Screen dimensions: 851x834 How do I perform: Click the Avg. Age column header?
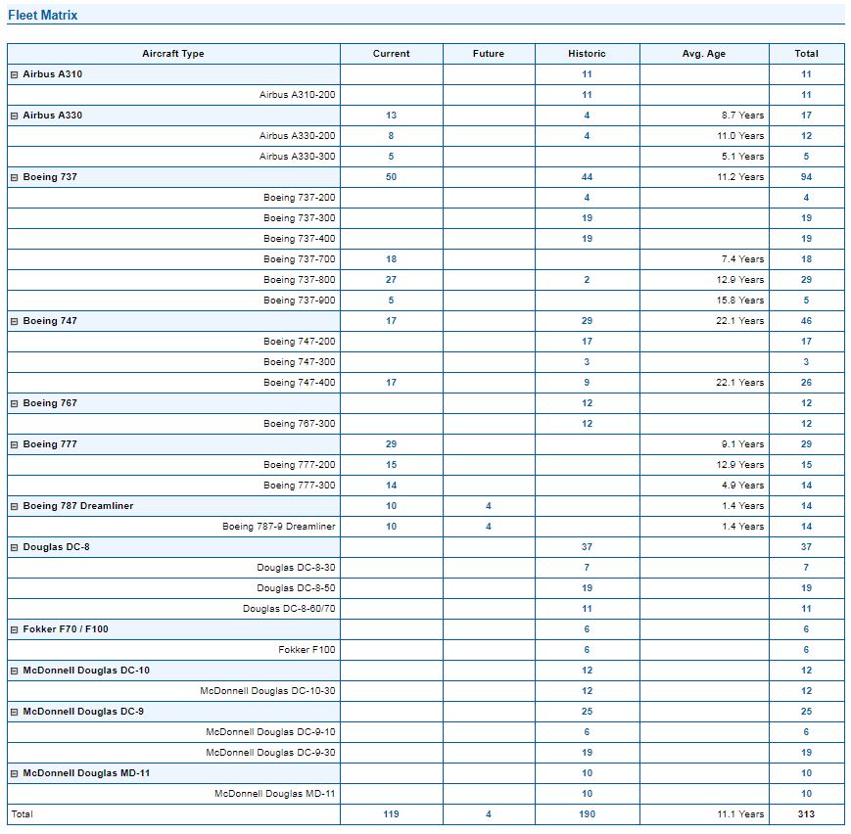coord(704,54)
